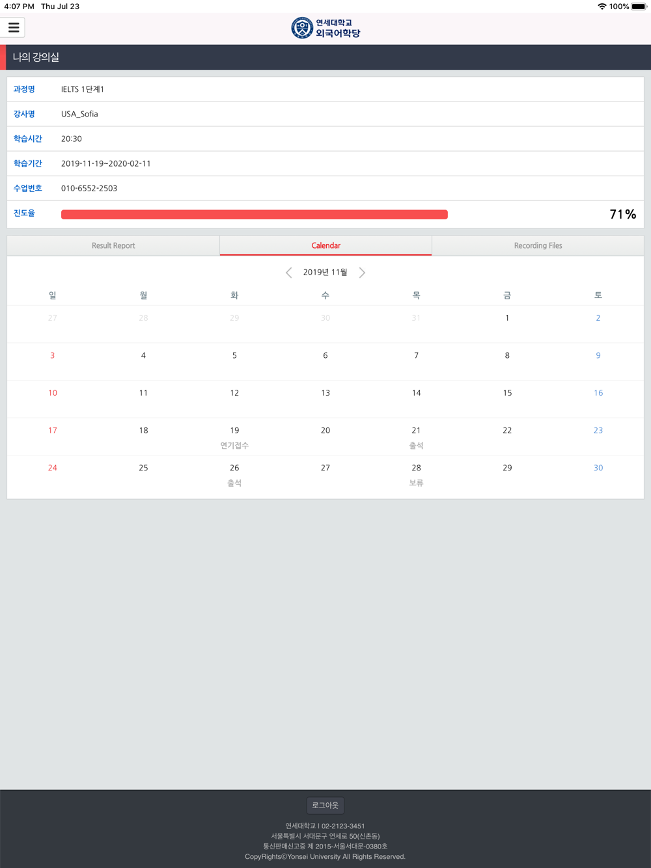Tap the Yonsei University logo
The height and width of the screenshot is (868, 651).
[325, 28]
